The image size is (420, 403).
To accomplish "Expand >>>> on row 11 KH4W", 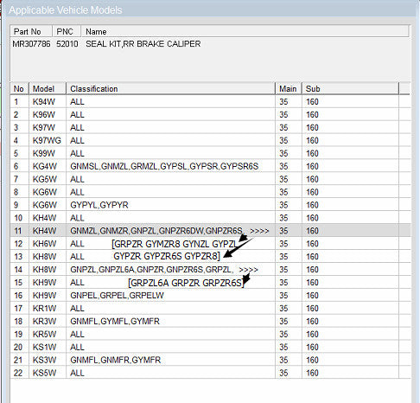I will 259,231.
